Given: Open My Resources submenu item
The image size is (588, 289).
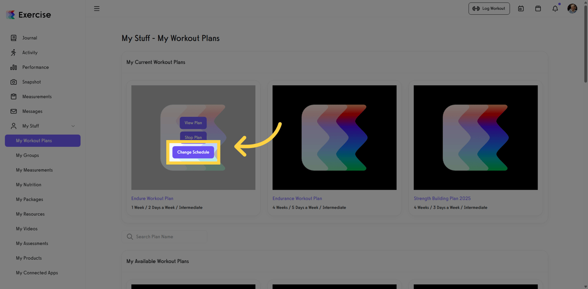Looking at the screenshot, I should (30, 214).
